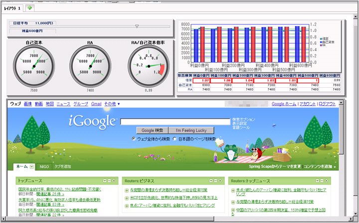Open 関連記事 25 件 link
Viewport: 359px width, 223px height.
50,194
